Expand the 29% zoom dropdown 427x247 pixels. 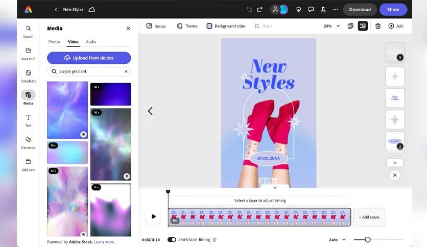click(331, 26)
